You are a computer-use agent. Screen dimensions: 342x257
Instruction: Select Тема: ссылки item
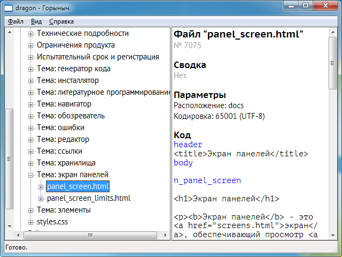point(59,151)
